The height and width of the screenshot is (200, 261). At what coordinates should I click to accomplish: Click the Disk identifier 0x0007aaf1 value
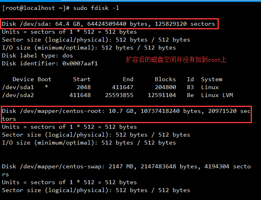point(80,63)
